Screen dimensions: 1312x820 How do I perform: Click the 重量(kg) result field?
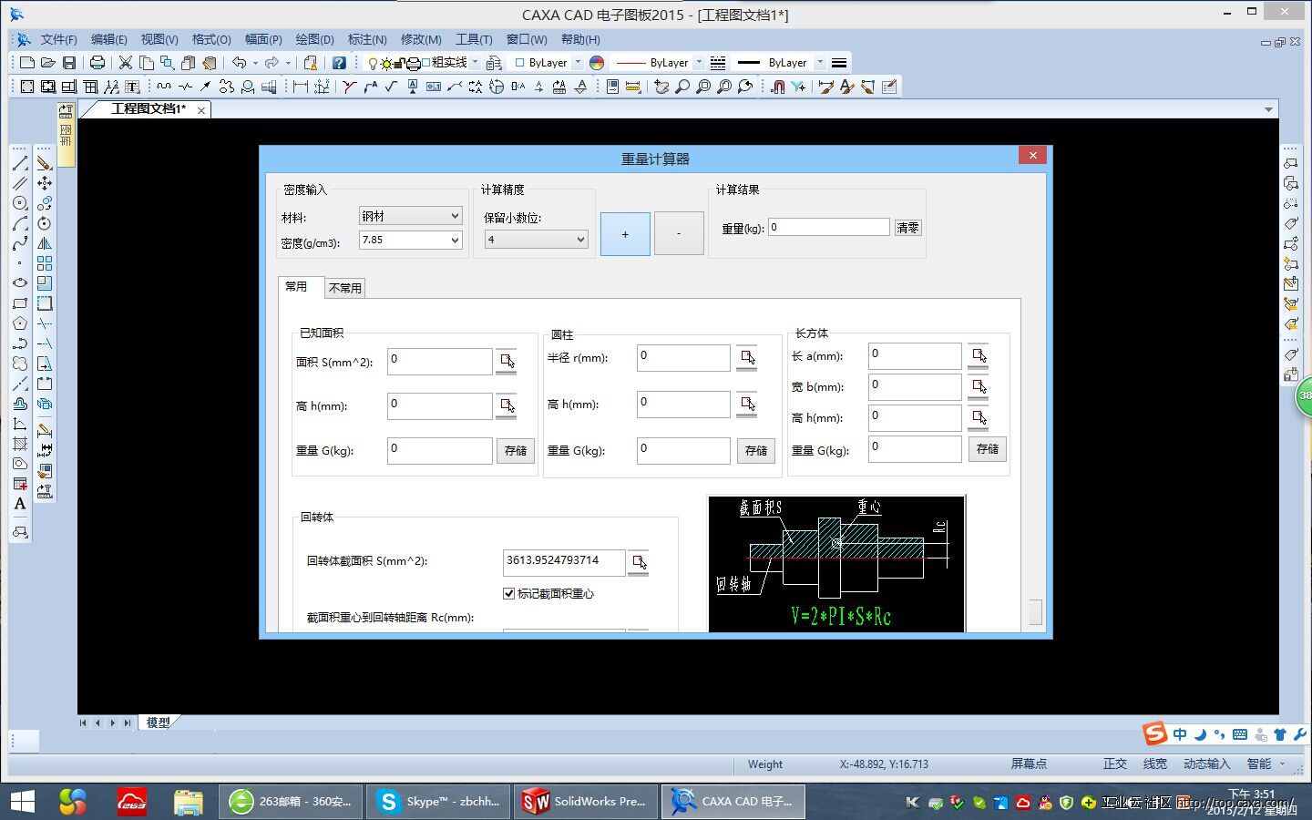pos(829,227)
